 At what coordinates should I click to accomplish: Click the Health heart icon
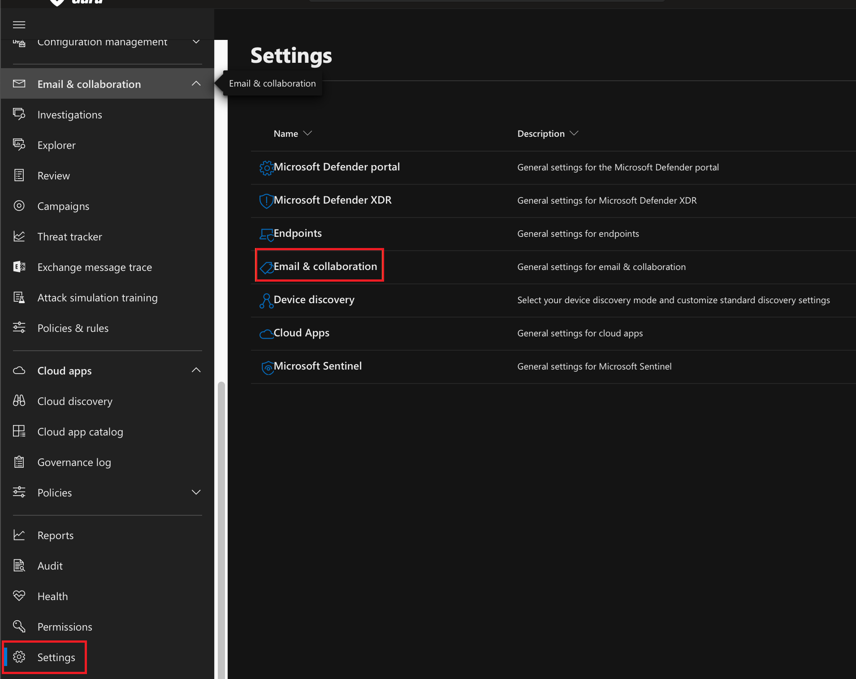click(x=19, y=596)
